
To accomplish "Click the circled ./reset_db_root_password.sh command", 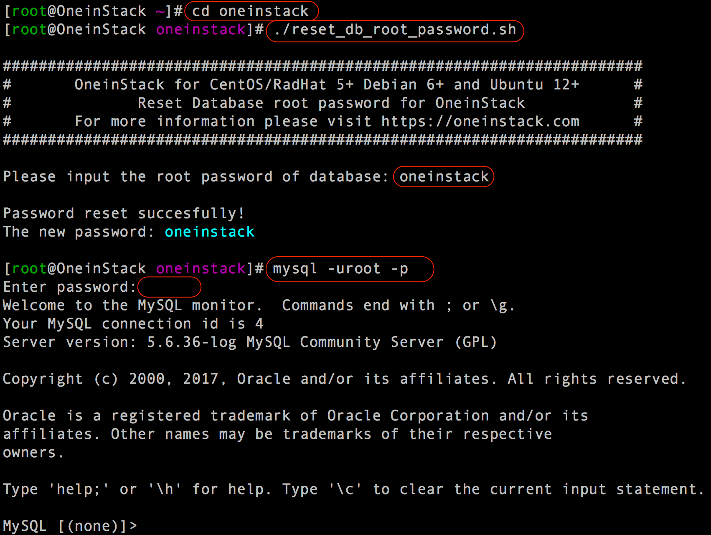I will [395, 31].
